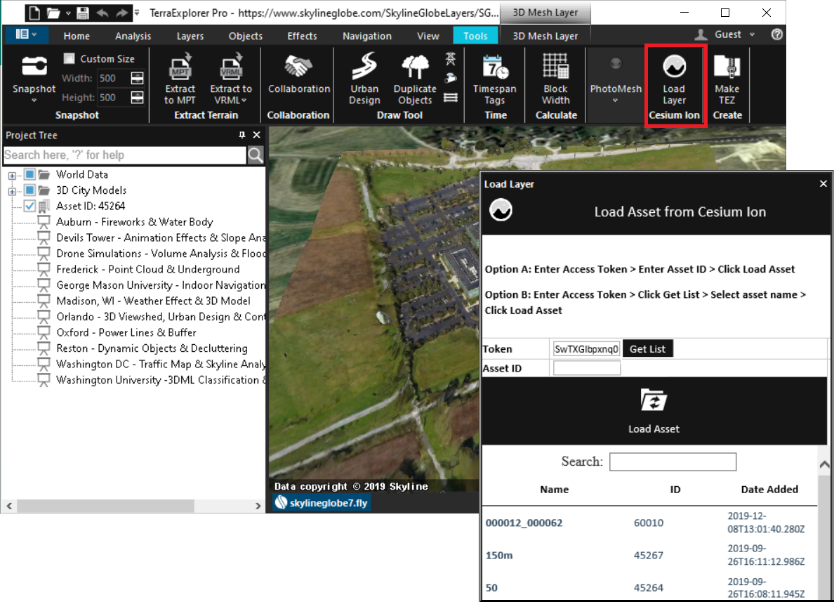Screen dimensions: 834x602
Task: Select the Urban Design tool
Action: (x=364, y=67)
